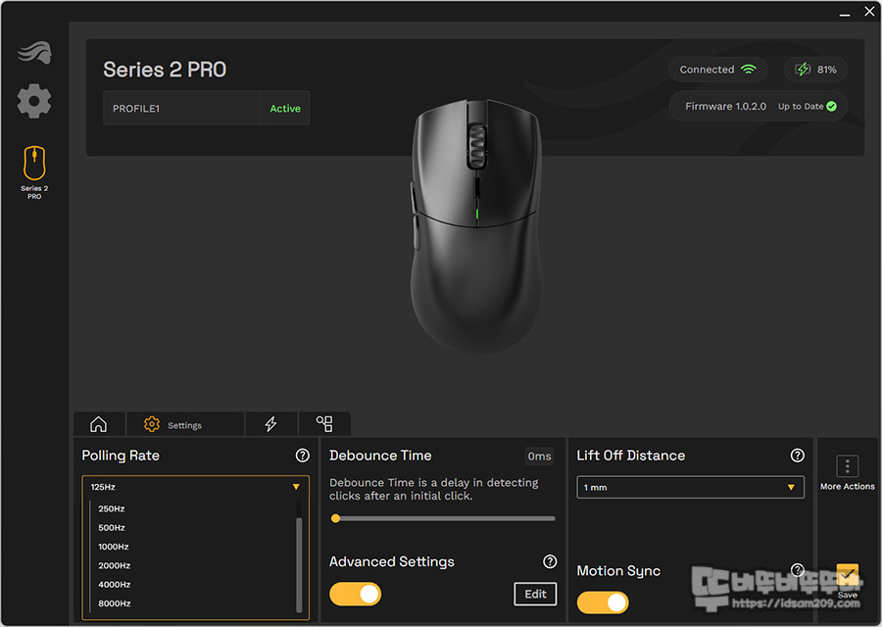This screenshot has width=882, height=627.
Task: Click the battery charging icon
Action: [x=803, y=70]
